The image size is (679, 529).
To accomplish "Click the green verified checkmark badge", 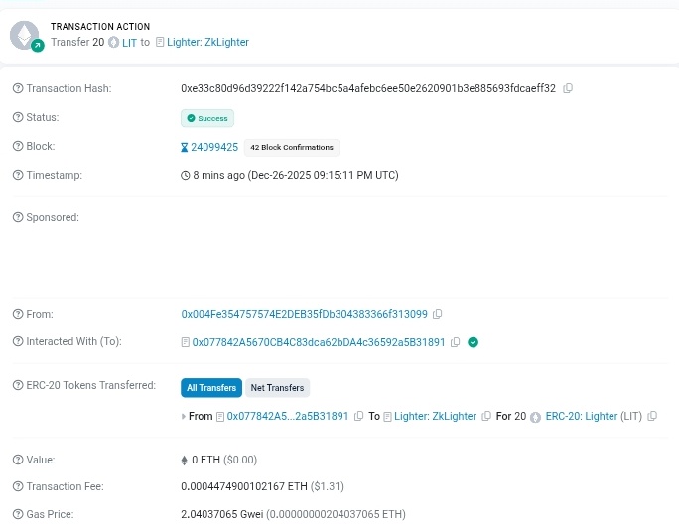I will [473, 342].
